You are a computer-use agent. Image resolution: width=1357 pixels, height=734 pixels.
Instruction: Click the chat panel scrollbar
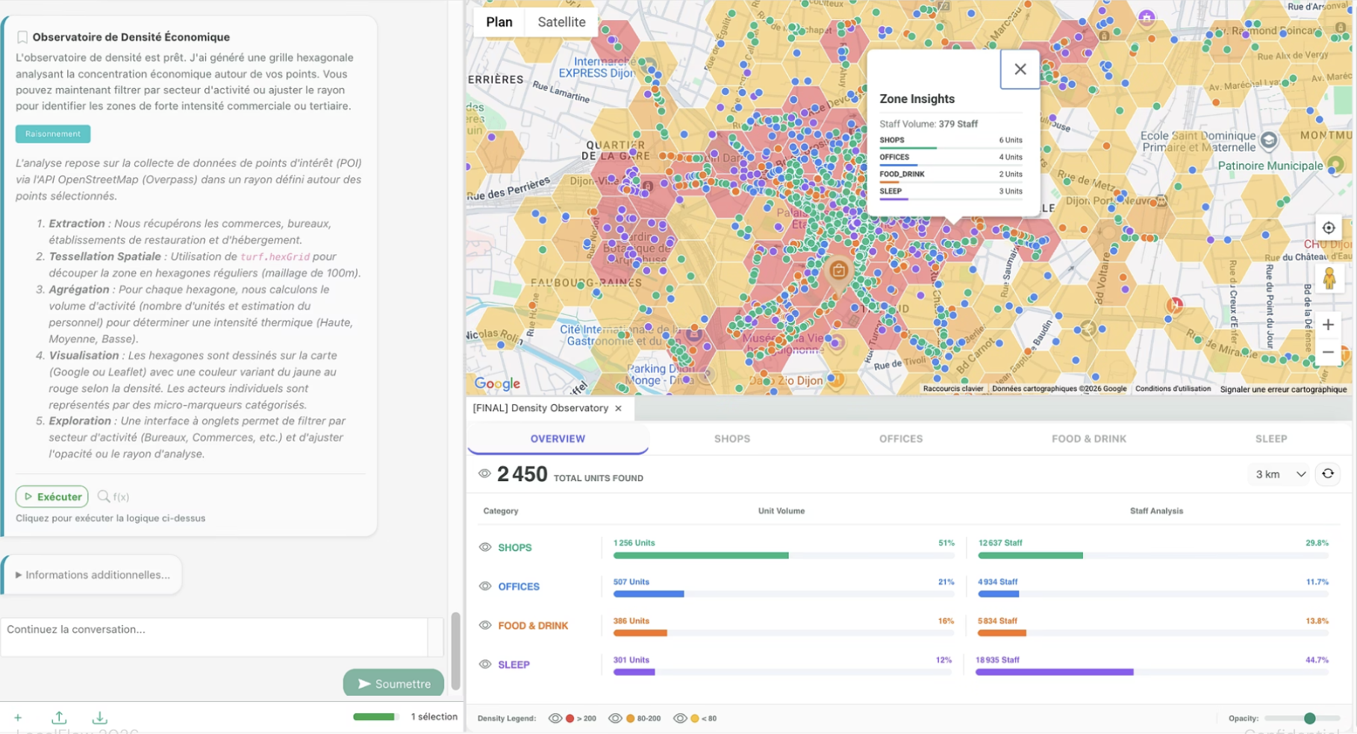tap(455, 650)
